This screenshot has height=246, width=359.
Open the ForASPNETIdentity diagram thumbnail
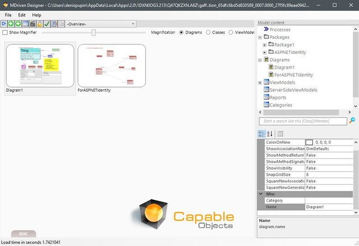pos(112,66)
